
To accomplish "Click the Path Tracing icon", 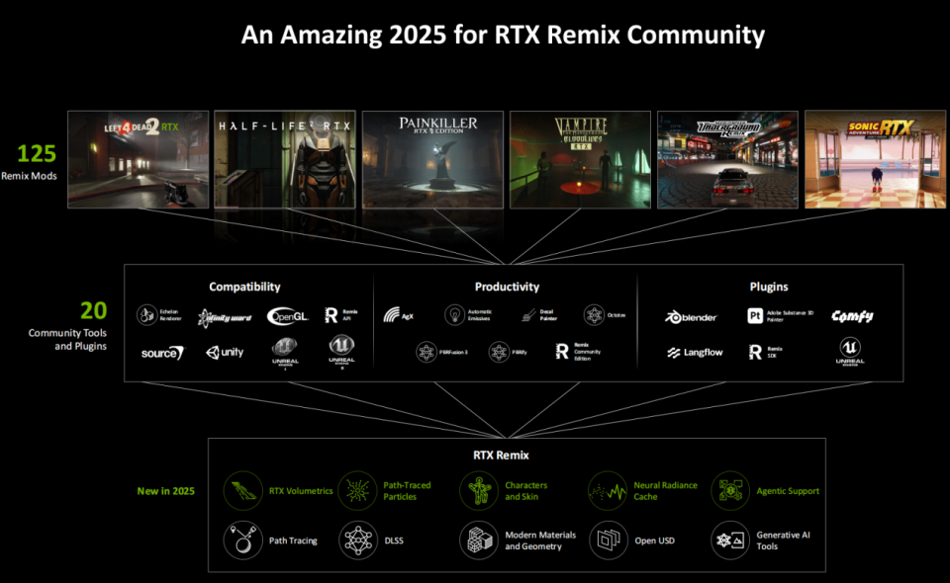I will (243, 541).
